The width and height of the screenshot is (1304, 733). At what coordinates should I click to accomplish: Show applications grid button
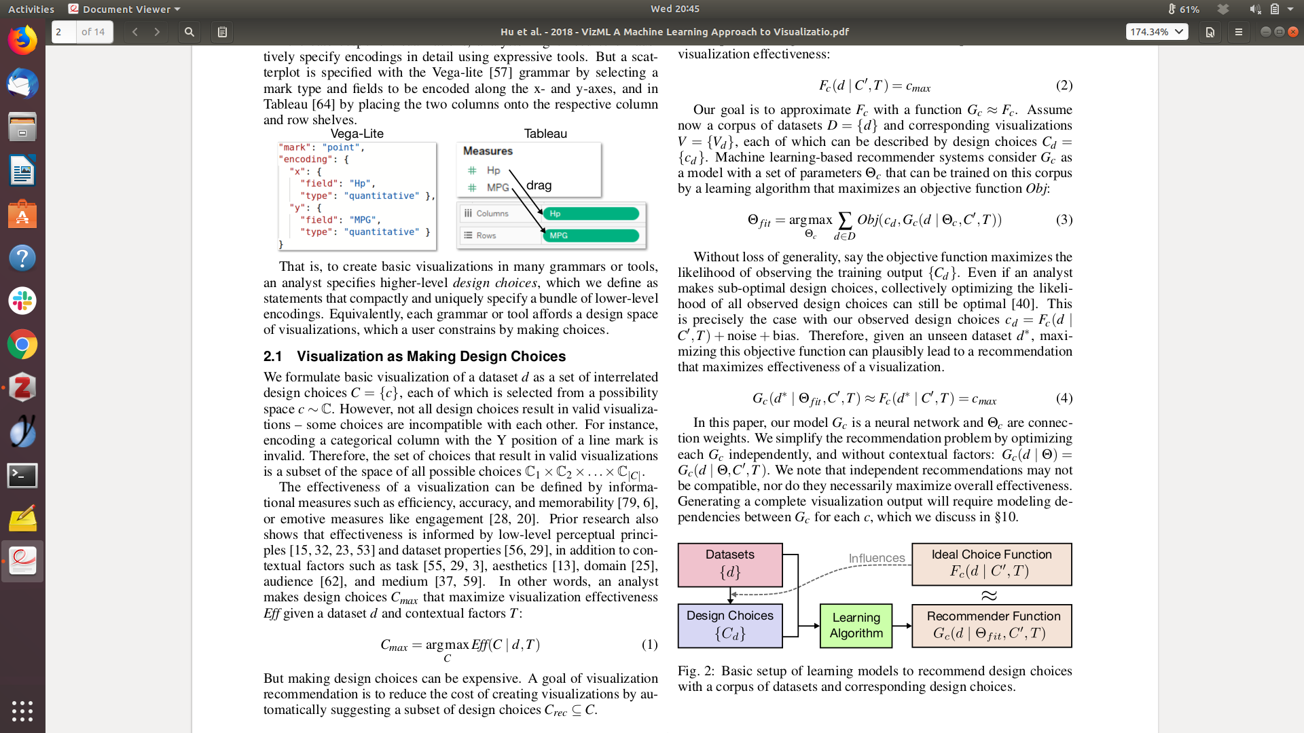pyautogui.click(x=22, y=711)
